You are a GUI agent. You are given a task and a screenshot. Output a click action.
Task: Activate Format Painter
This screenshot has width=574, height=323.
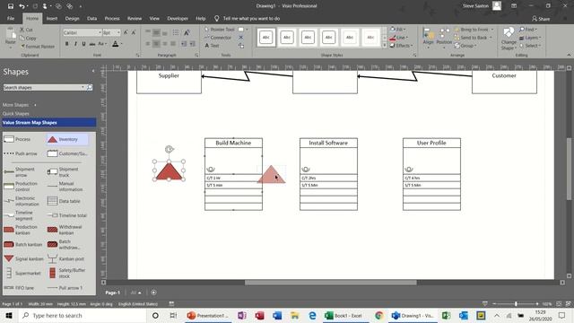click(38, 47)
